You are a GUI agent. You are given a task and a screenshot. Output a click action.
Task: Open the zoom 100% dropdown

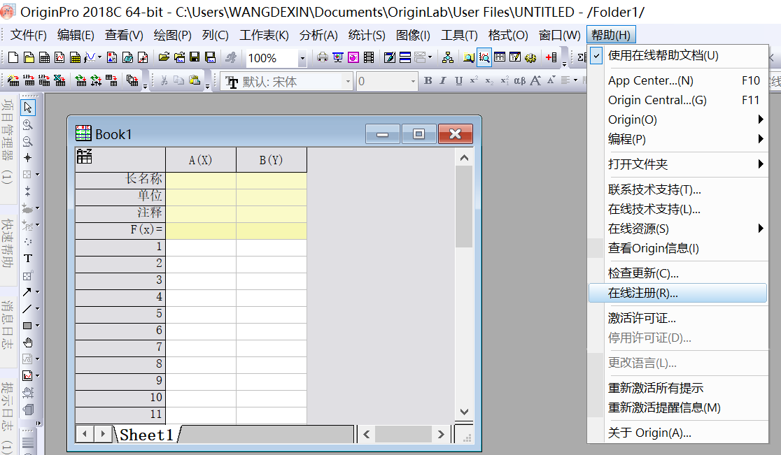click(x=302, y=58)
